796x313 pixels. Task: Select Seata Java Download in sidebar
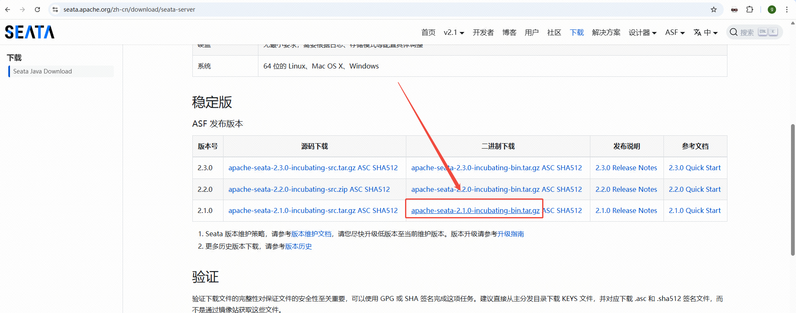61,71
